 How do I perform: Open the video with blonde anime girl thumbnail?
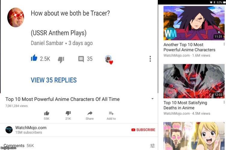click(x=194, y=136)
